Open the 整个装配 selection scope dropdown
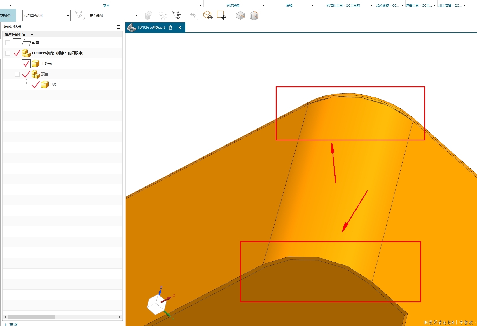The height and width of the screenshot is (326, 477). (x=114, y=15)
